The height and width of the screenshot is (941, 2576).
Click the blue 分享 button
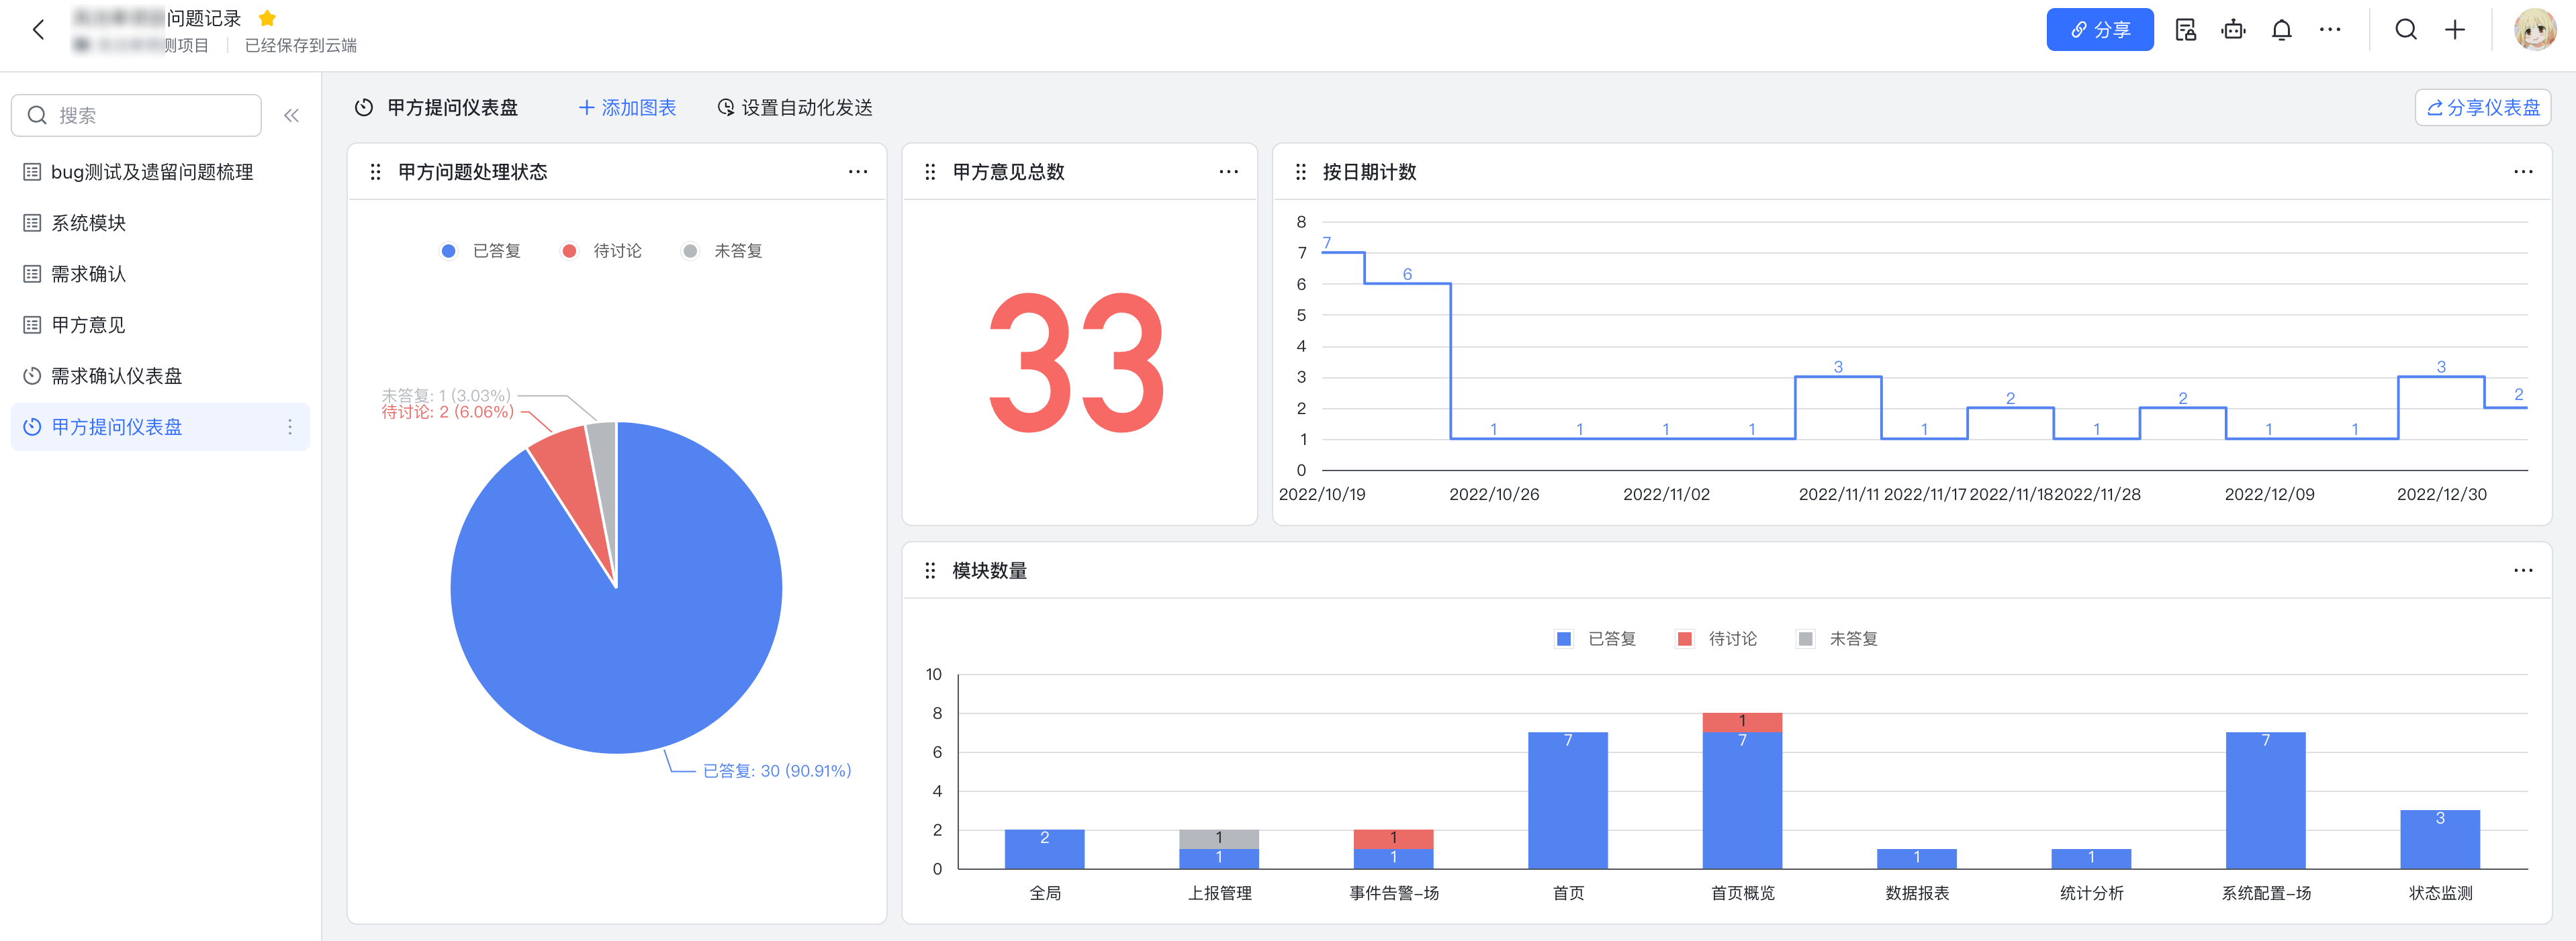coord(2099,30)
